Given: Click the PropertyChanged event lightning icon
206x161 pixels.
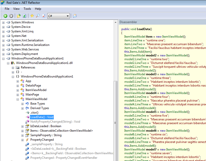Looking at the screenshot, I should pos(27,140).
